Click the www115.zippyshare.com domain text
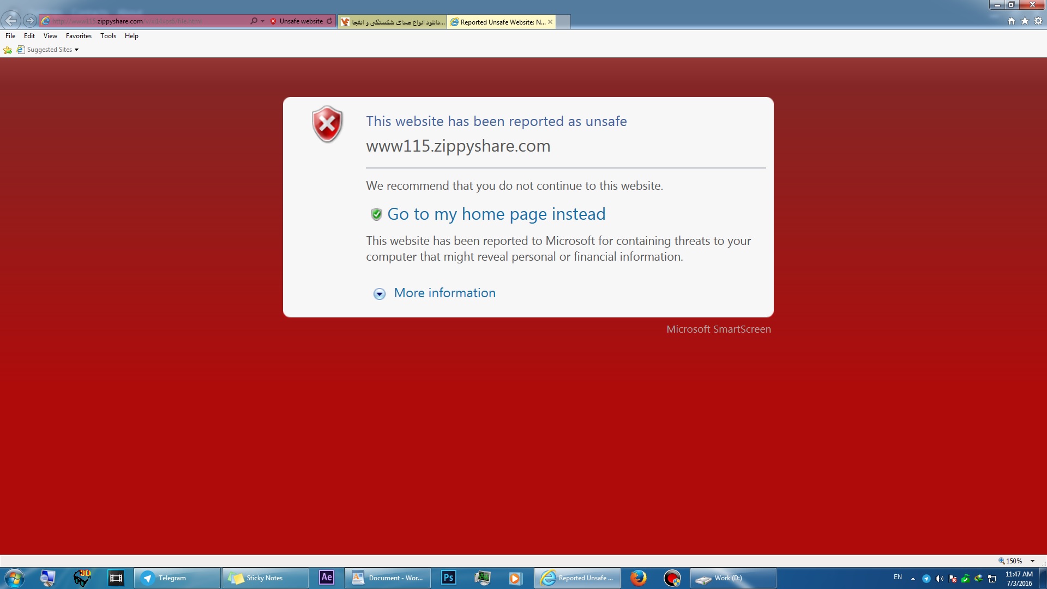This screenshot has height=589, width=1047. pyautogui.click(x=458, y=146)
